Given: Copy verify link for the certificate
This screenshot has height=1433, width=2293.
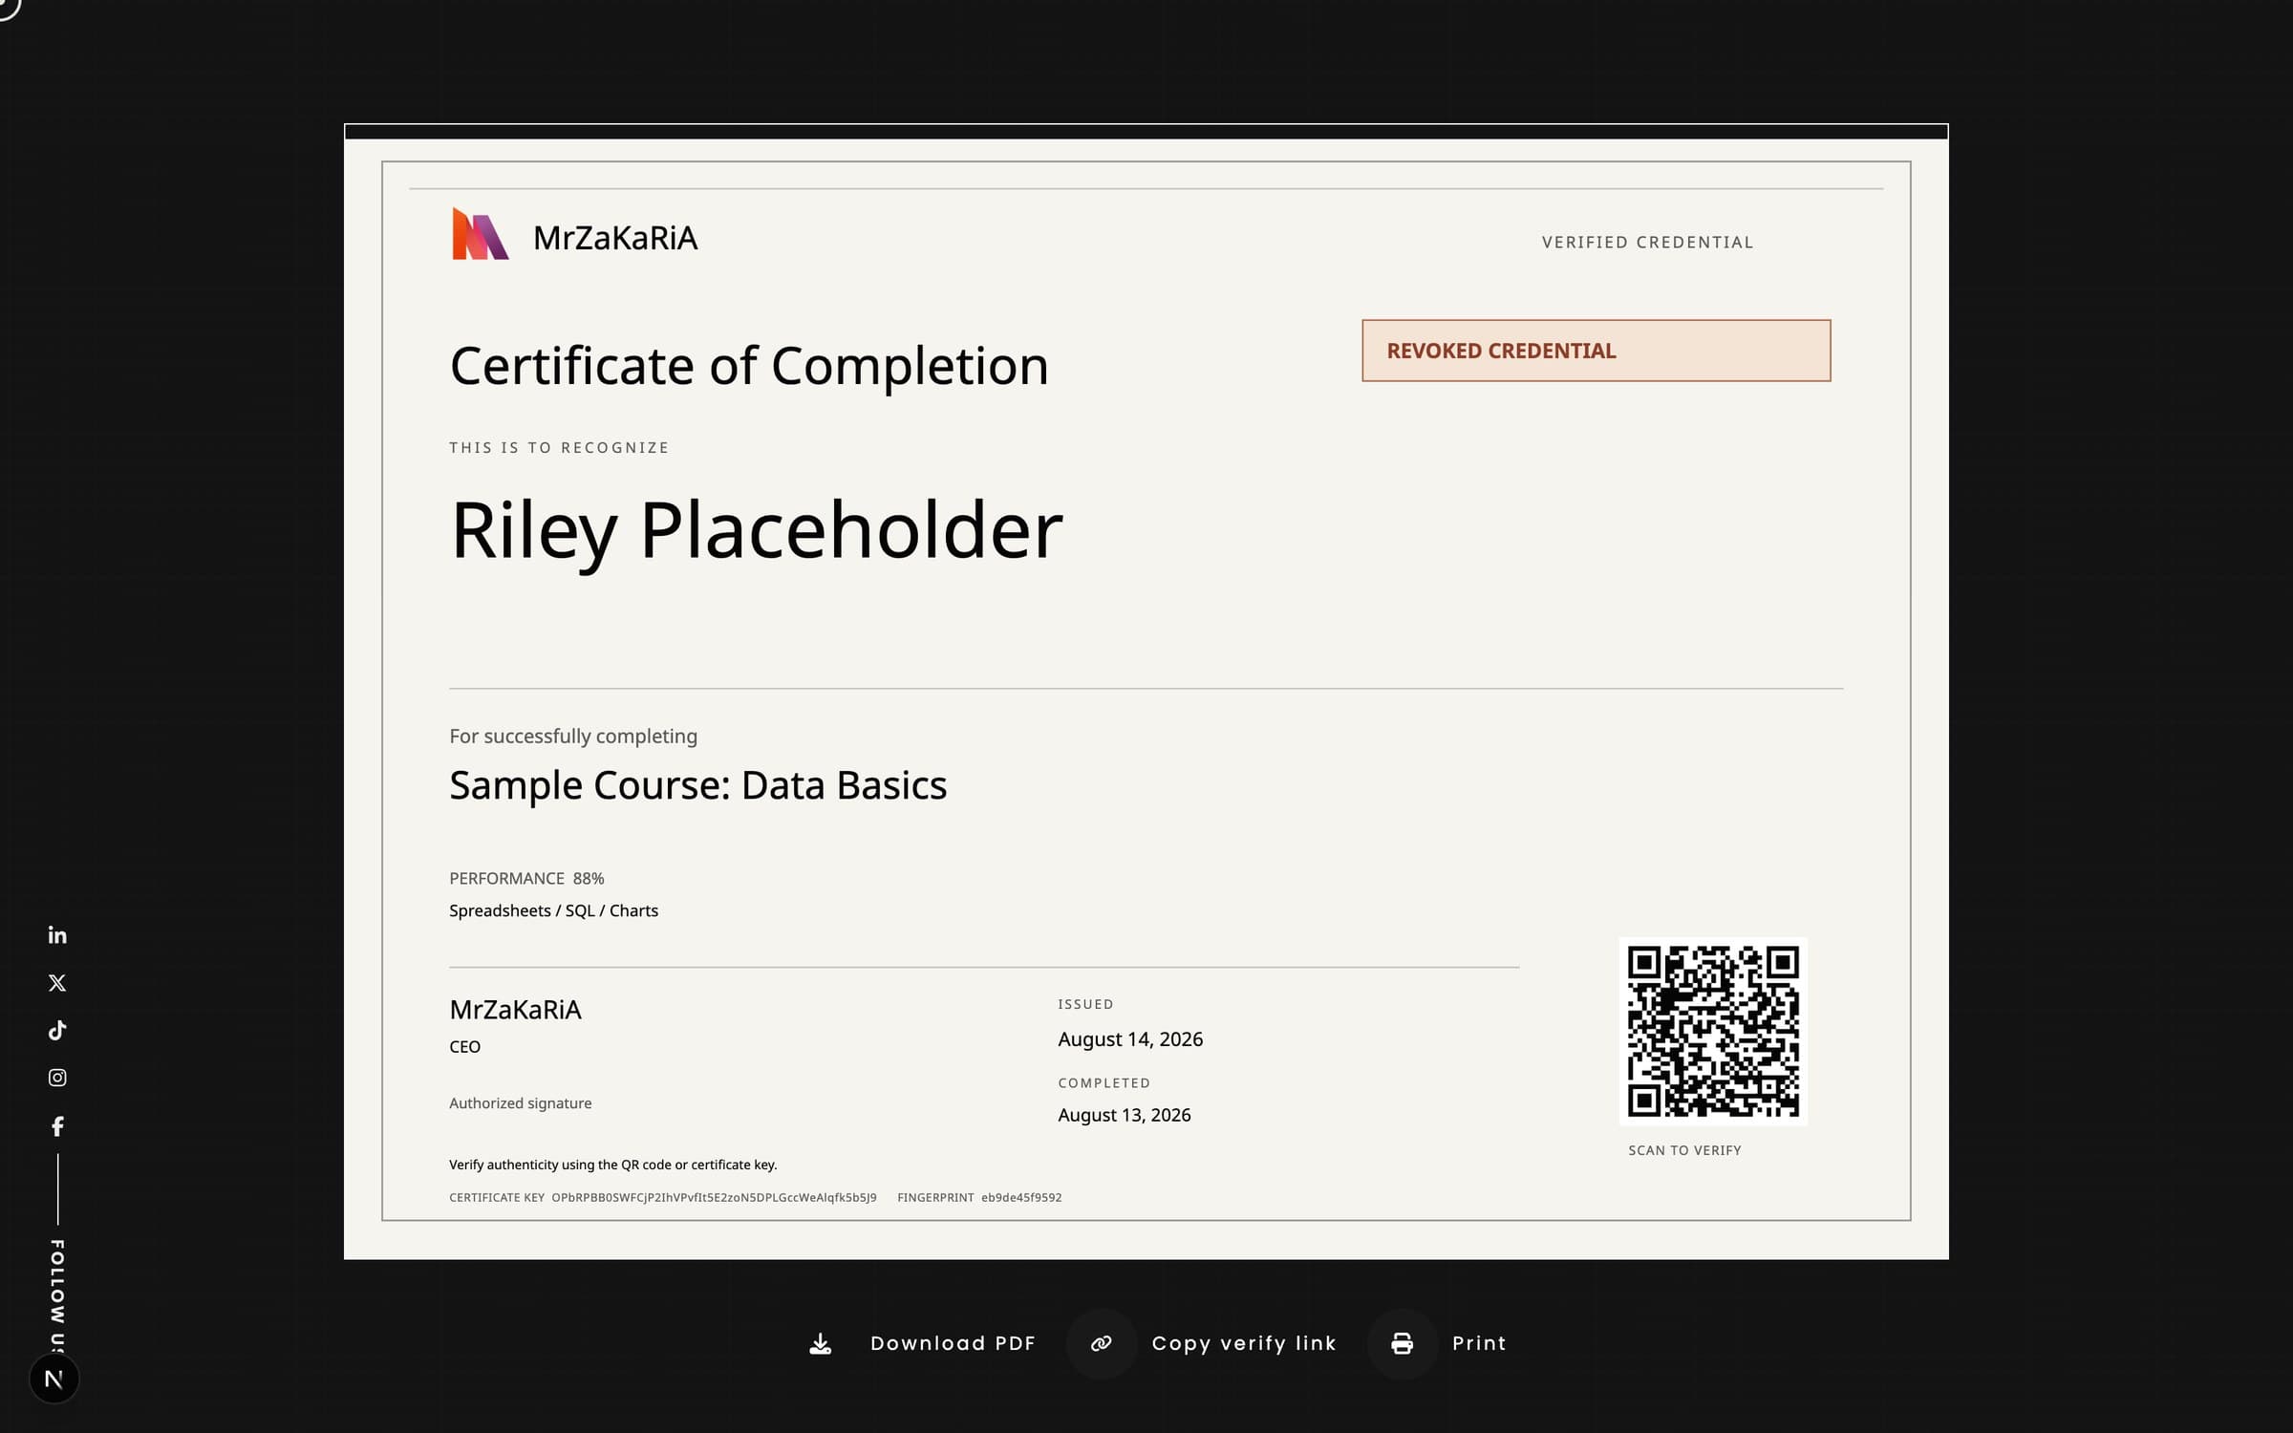Looking at the screenshot, I should (1244, 1343).
